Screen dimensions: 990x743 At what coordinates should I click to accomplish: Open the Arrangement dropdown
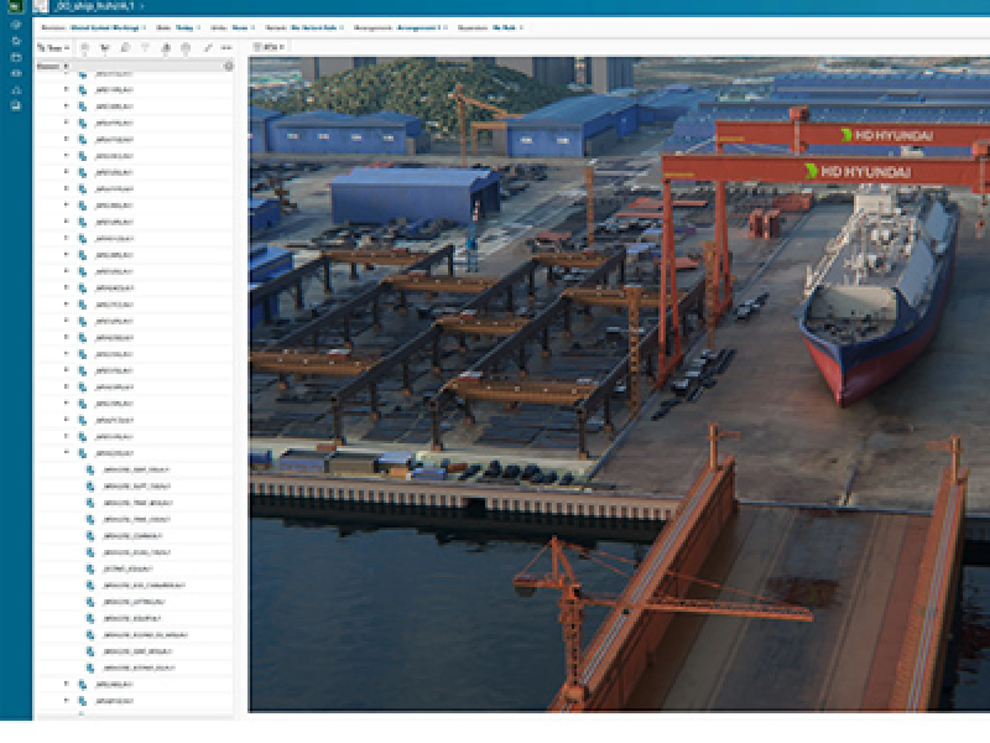tap(423, 28)
